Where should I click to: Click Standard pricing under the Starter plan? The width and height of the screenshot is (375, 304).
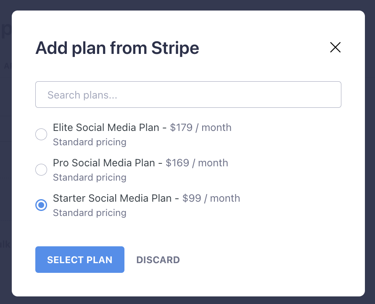coord(90,213)
